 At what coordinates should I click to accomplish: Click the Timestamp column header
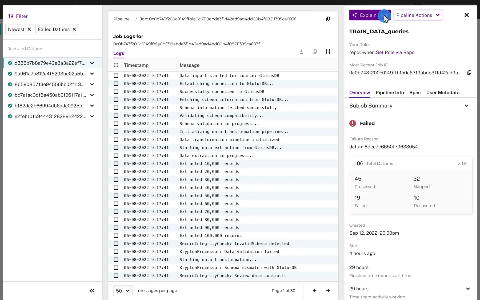pos(136,65)
